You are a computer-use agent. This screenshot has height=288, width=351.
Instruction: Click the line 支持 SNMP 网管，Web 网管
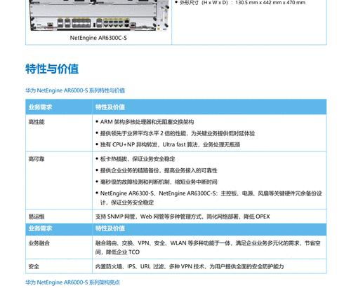pos(183,217)
